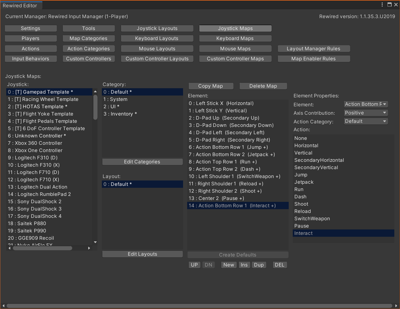
Task: Duplicate element with Dup button
Action: [259, 265]
